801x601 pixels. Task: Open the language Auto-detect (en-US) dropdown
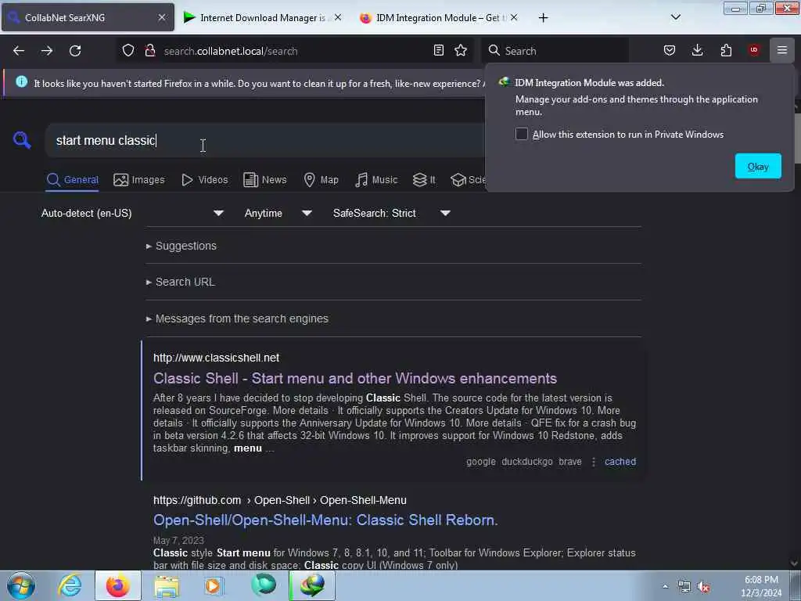click(133, 213)
